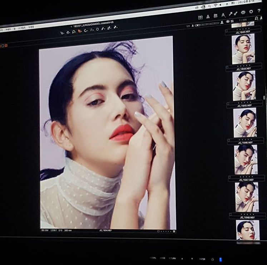Click the main portrait in viewer
Image resolution: width=267 pixels, height=265 pixels.
108,133
